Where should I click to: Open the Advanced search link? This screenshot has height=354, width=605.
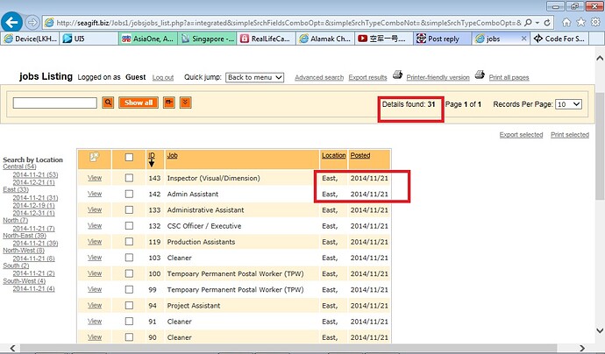tap(319, 77)
